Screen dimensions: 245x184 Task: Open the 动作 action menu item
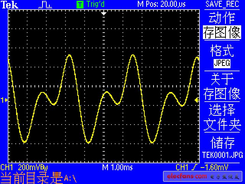click(x=222, y=18)
